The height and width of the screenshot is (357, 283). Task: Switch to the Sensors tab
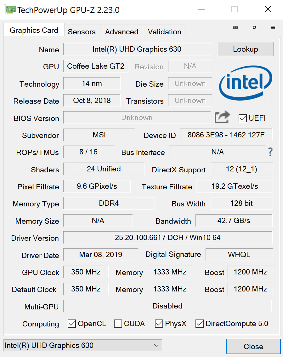coord(82,32)
